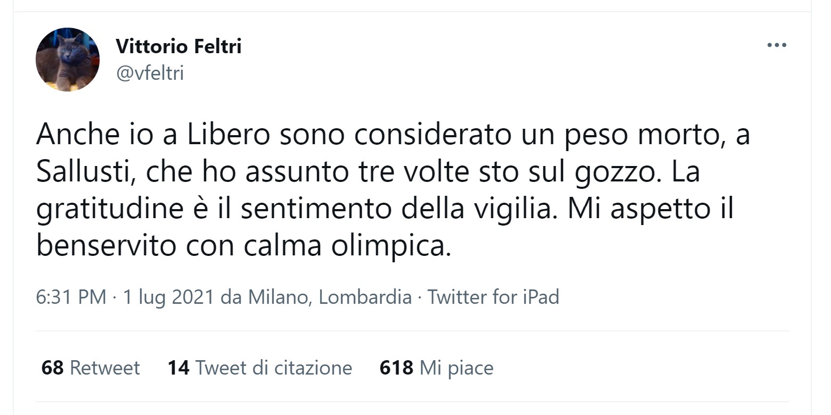Open the Tweet di citazione list
The height and width of the screenshot is (415, 831).
274,368
